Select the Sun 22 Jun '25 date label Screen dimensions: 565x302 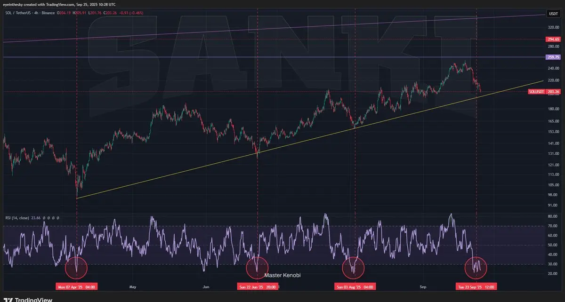point(258,286)
